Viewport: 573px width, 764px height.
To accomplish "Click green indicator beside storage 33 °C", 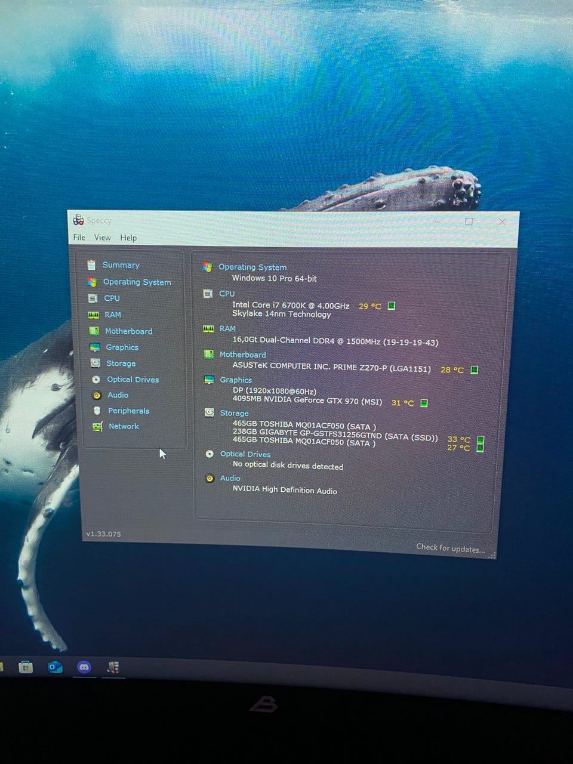I will coord(480,440).
